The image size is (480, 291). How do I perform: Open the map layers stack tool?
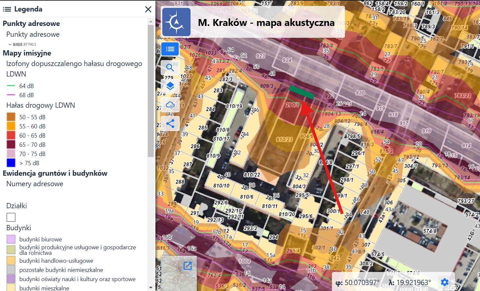170,86
